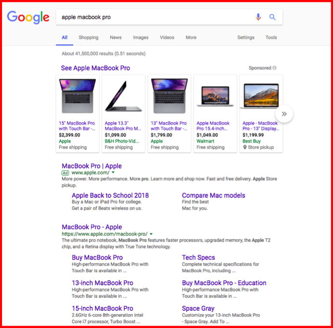Advance the shopping carousel with double-arrow button
This screenshot has width=333, height=328.
(x=284, y=114)
